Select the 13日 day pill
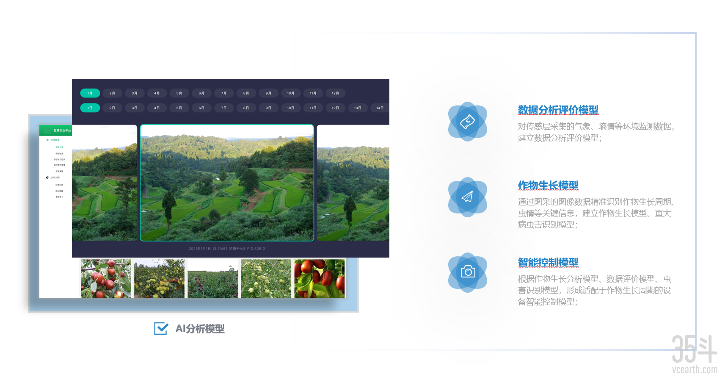 (x=358, y=108)
